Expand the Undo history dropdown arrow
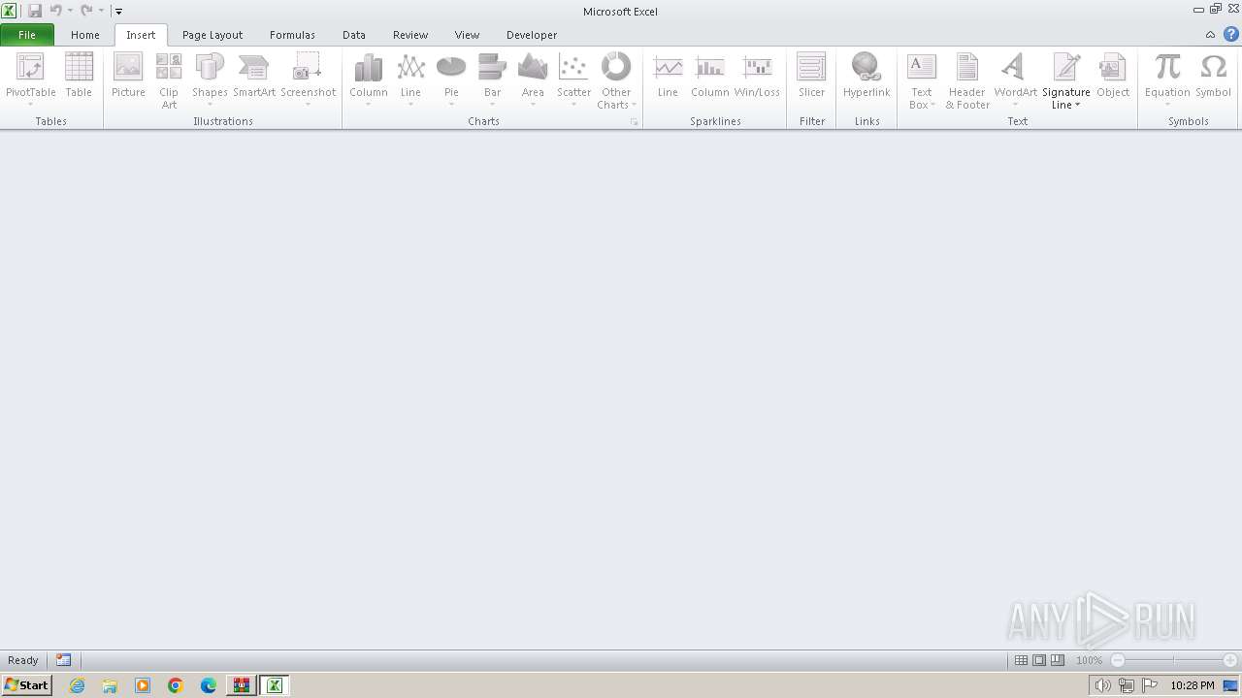Image resolution: width=1242 pixels, height=698 pixels. pyautogui.click(x=70, y=11)
